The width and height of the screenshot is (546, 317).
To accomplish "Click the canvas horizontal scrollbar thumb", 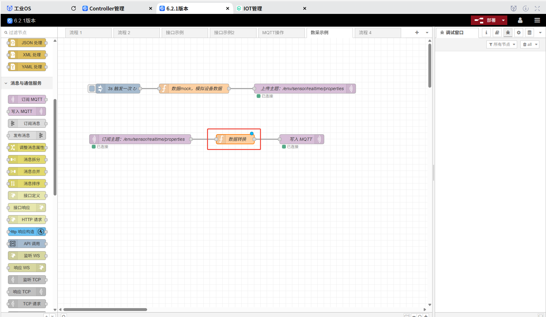I will [105, 309].
